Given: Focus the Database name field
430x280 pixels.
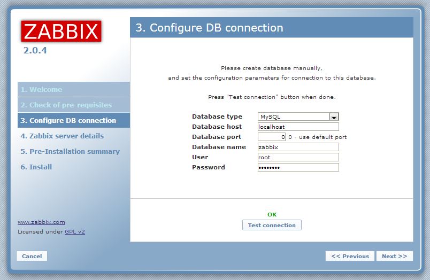Looking at the screenshot, I should (x=298, y=147).
